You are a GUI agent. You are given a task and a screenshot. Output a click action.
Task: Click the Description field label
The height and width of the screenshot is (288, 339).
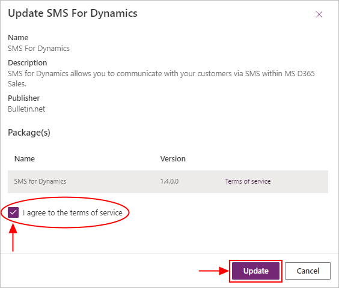click(28, 63)
